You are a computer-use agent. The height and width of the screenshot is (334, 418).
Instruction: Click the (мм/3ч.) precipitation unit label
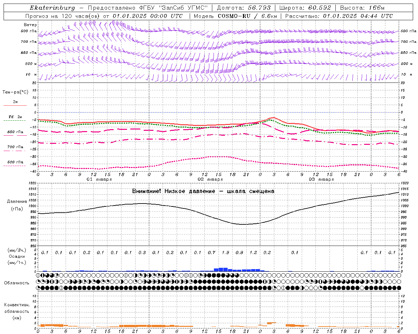[17, 250]
